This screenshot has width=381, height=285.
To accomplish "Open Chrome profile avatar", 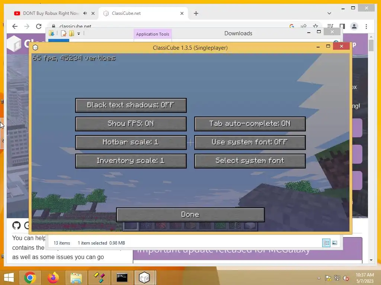I will 354,26.
